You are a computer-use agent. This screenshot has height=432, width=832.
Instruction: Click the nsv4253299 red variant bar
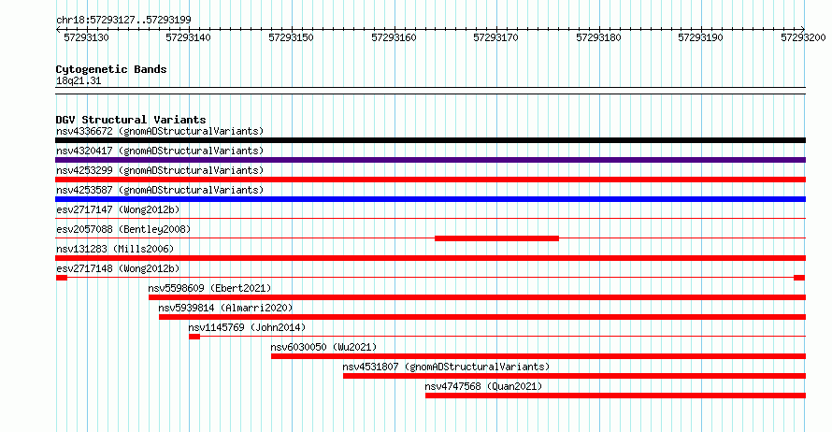430,180
